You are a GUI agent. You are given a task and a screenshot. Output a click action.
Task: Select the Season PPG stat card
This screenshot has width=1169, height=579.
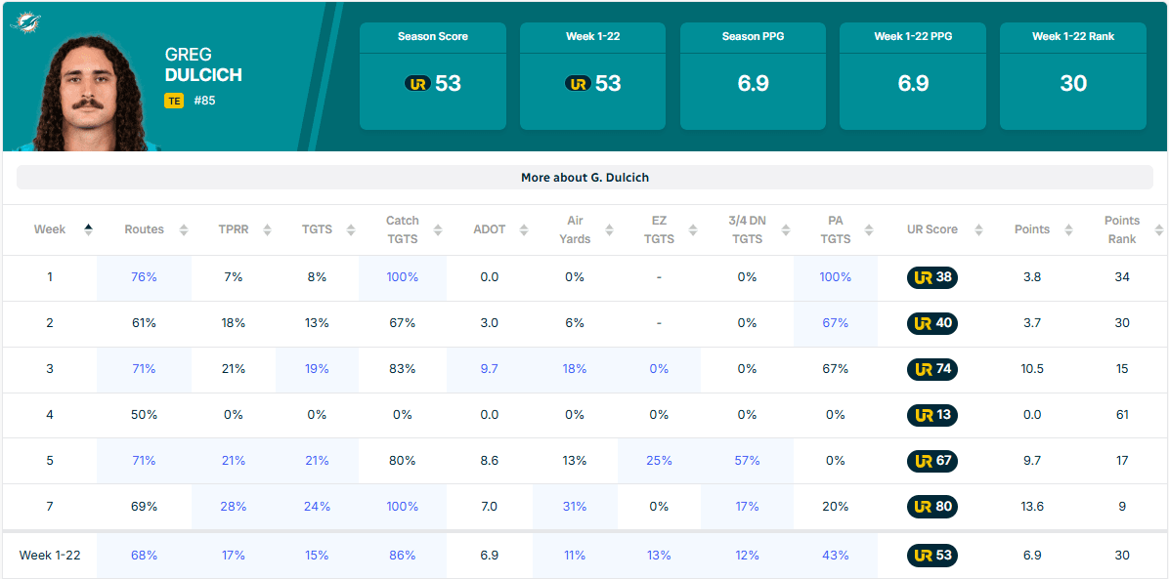(753, 76)
